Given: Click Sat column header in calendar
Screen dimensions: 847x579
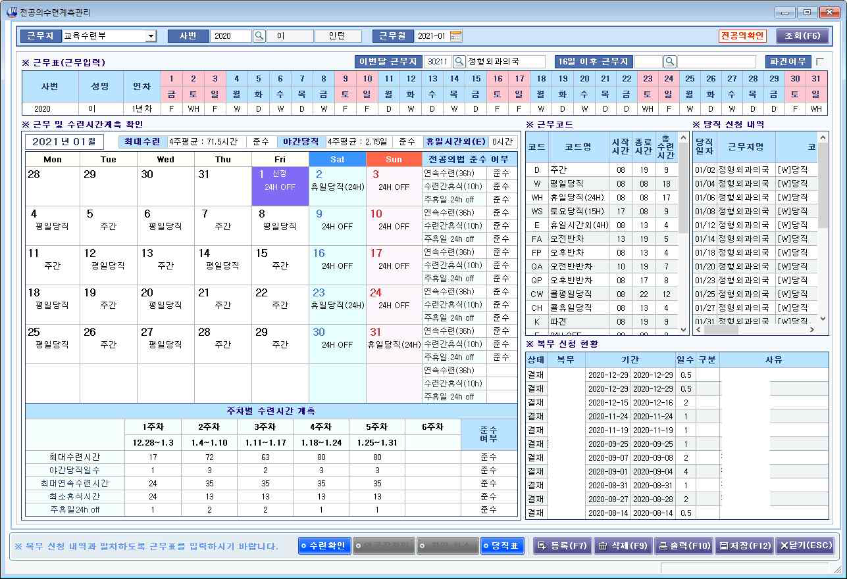Looking at the screenshot, I should pyautogui.click(x=337, y=160).
